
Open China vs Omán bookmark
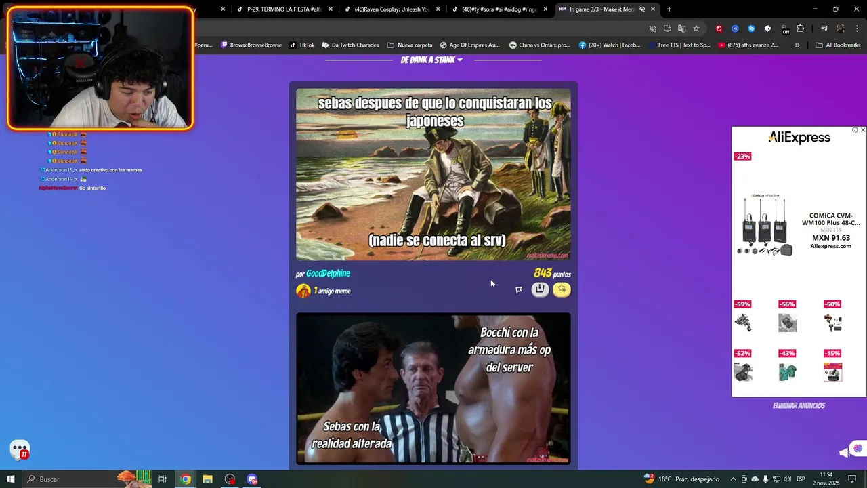[540, 45]
